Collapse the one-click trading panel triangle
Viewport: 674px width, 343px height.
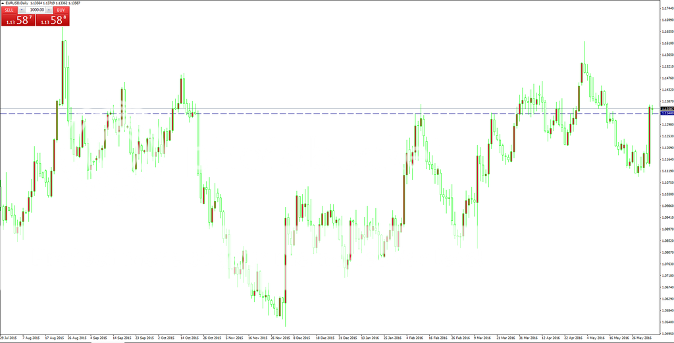click(3, 3)
